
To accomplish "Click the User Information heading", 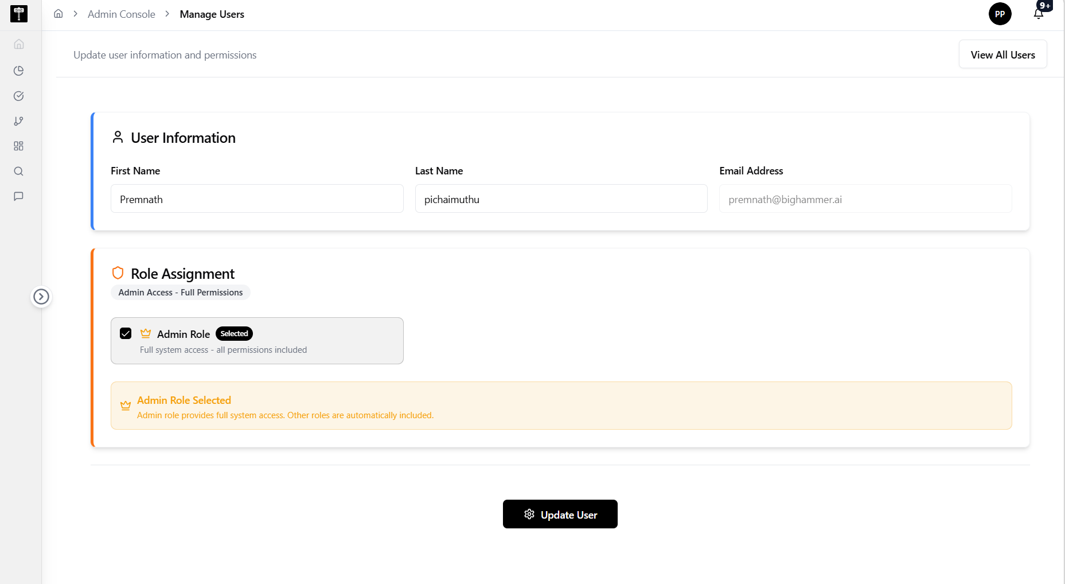I will [184, 138].
